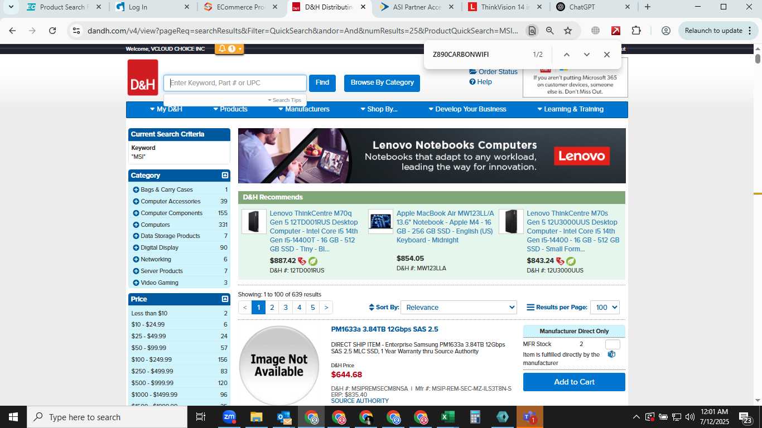Click the Add to Cart button
The height and width of the screenshot is (428, 762).
pyautogui.click(x=574, y=382)
